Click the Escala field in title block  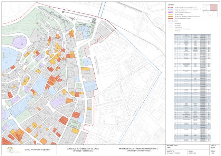[213, 152]
